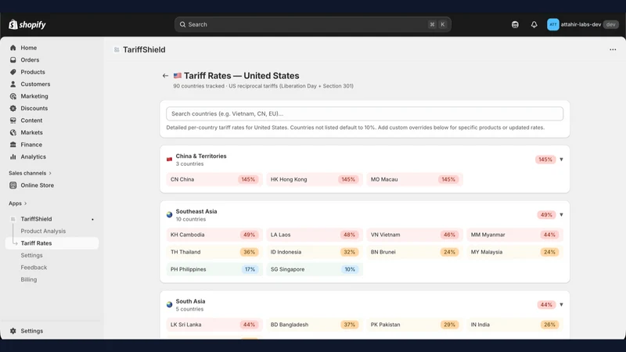
Task: Select KH Cambodia 49% tile
Action: coord(214,235)
